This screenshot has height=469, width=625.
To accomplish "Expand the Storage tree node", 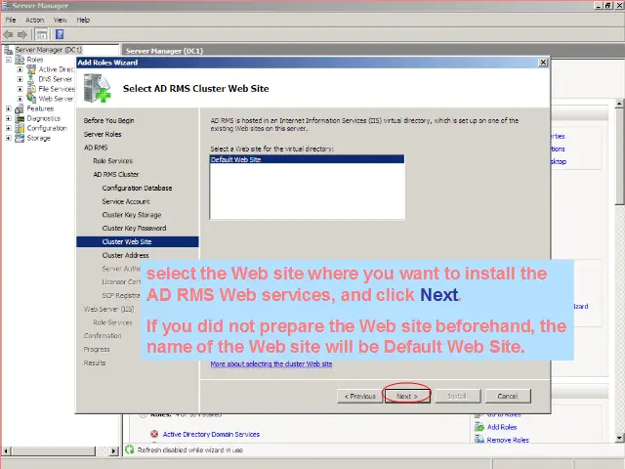I will click(9, 138).
